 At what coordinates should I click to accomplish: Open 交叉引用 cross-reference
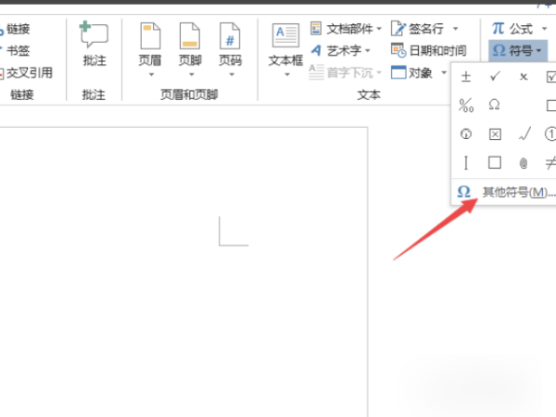pyautogui.click(x=26, y=72)
